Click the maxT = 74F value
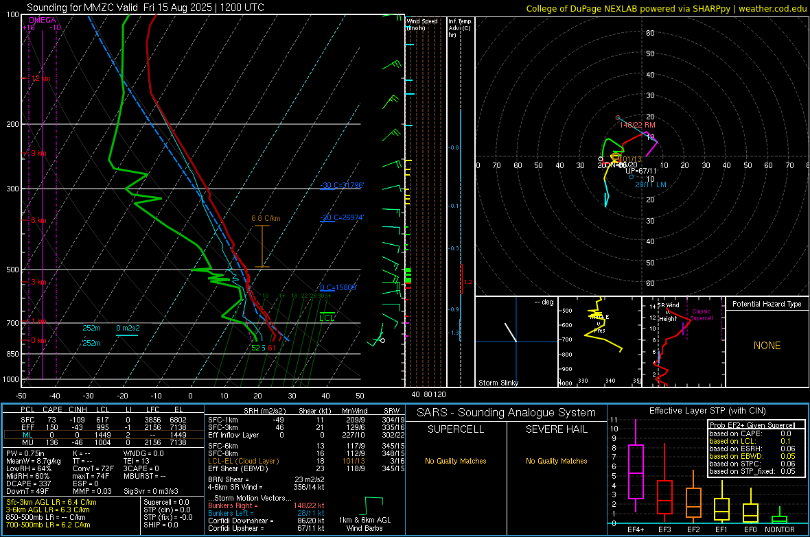 click(x=91, y=476)
